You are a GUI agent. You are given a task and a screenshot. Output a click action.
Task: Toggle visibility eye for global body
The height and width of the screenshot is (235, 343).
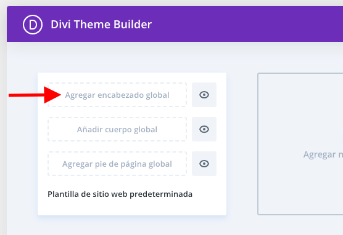[204, 129]
